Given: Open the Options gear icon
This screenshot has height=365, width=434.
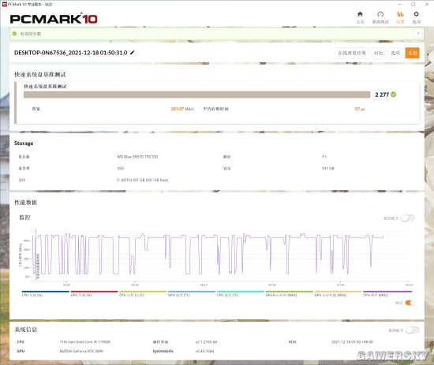Looking at the screenshot, I should 416,14.
